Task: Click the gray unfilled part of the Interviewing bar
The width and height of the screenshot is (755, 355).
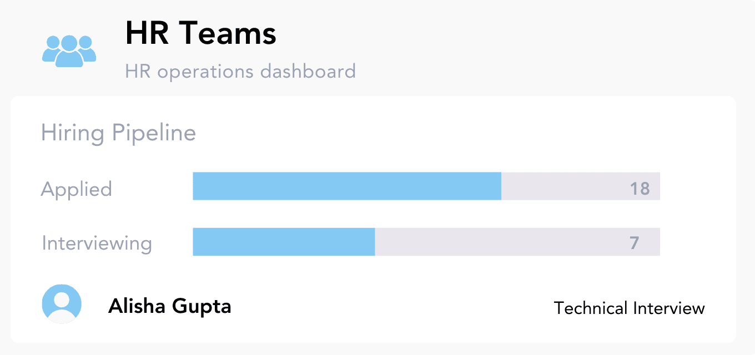Action: (x=500, y=242)
